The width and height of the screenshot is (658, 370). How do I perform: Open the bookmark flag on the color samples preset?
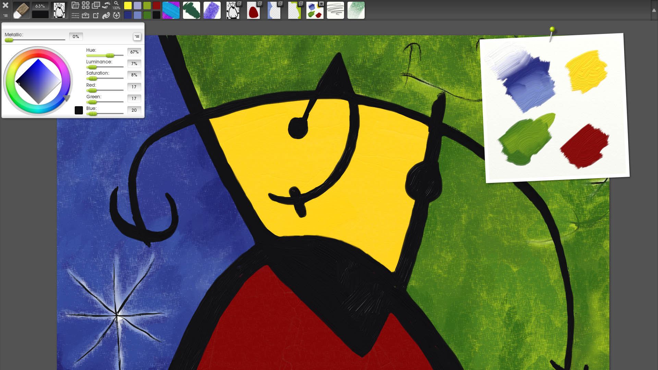pos(321,3)
